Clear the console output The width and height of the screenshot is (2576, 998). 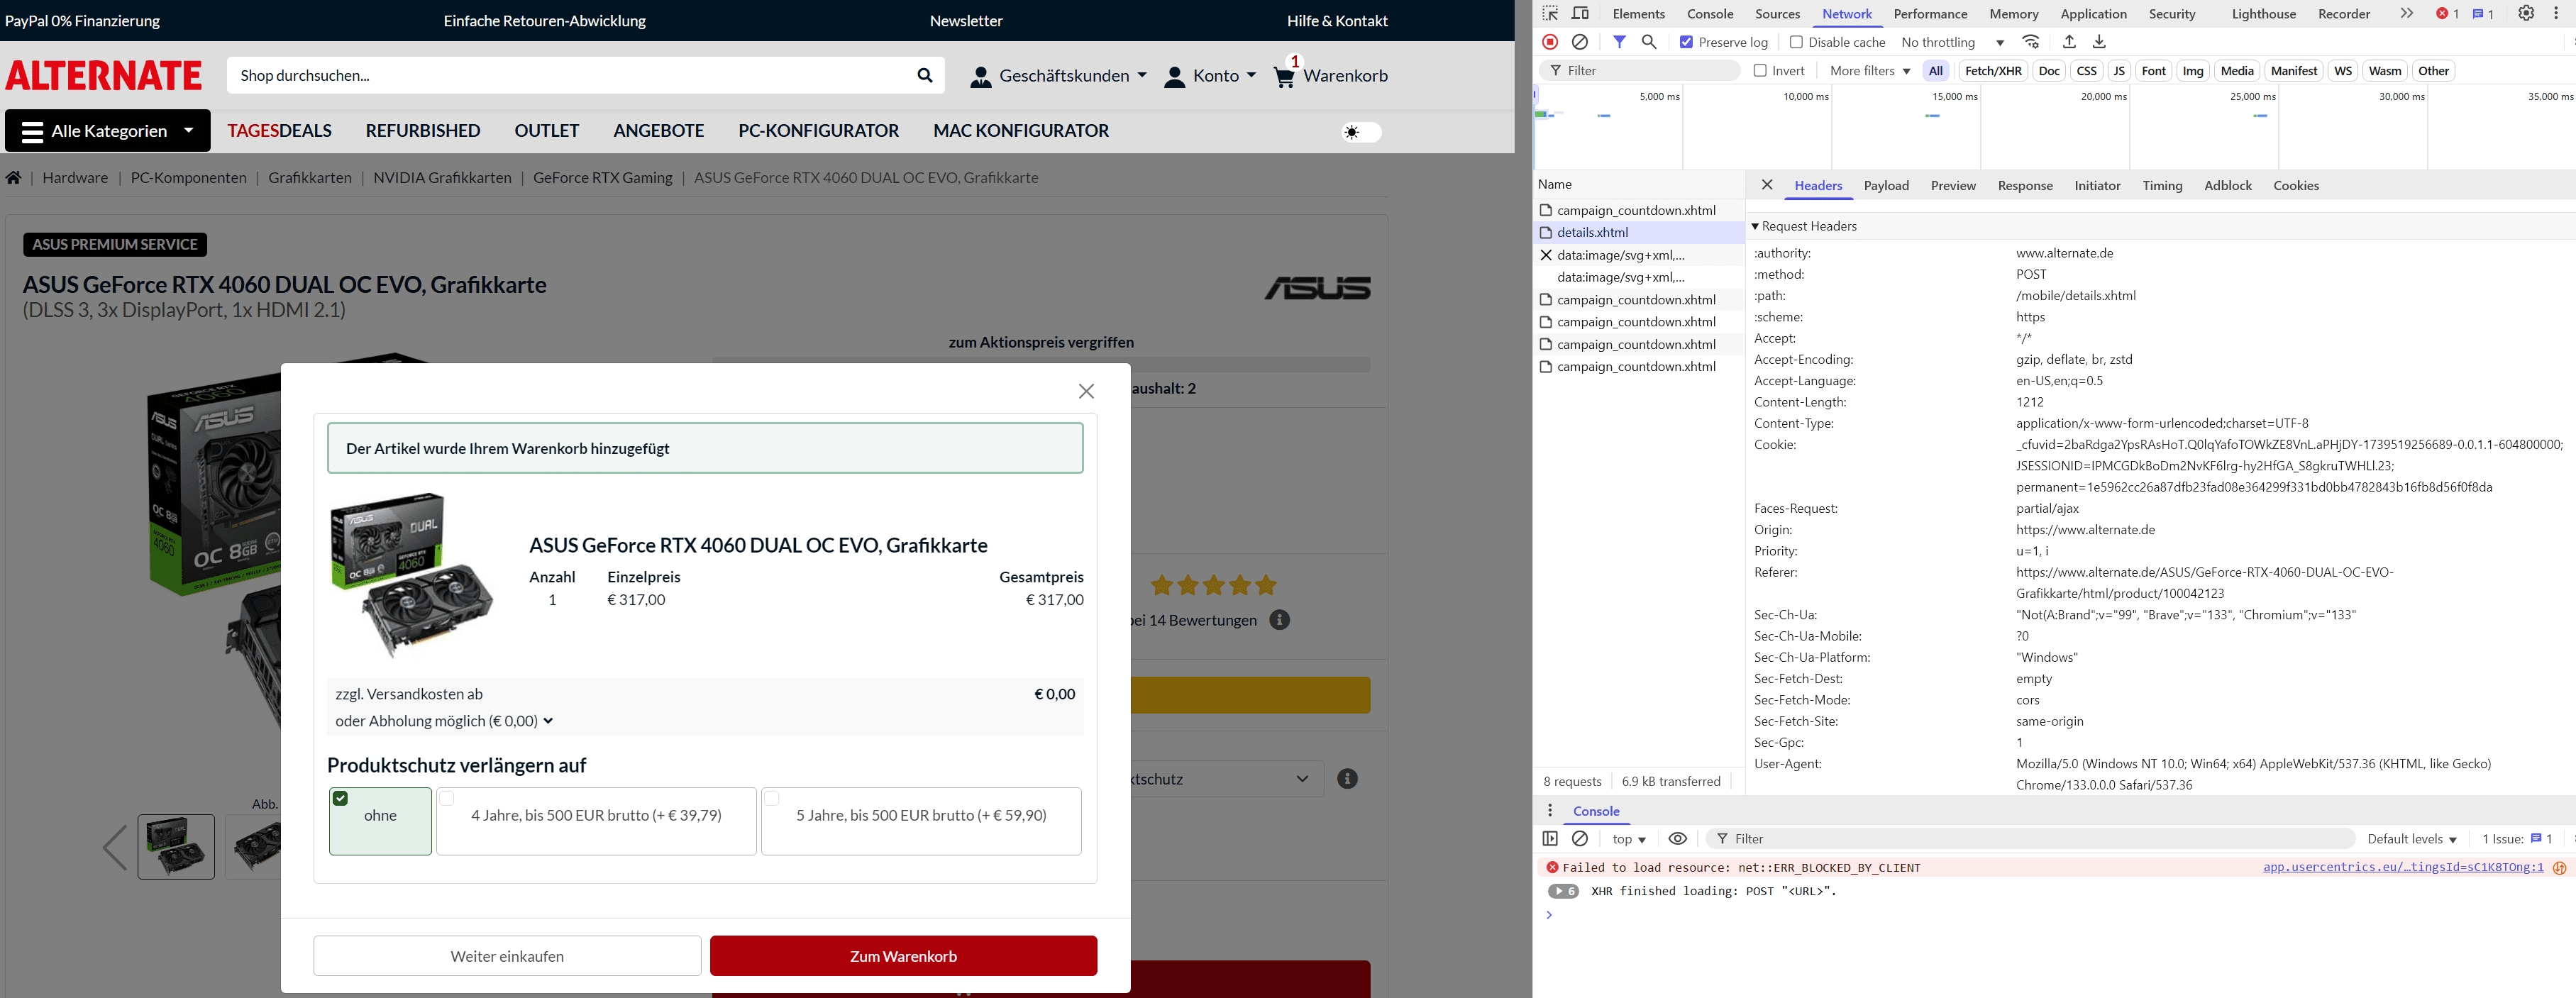[x=1580, y=839]
